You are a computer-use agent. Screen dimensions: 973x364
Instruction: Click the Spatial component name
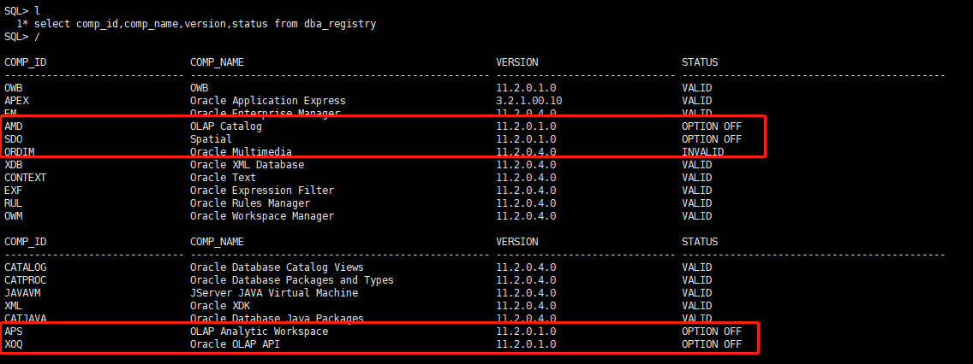[211, 139]
